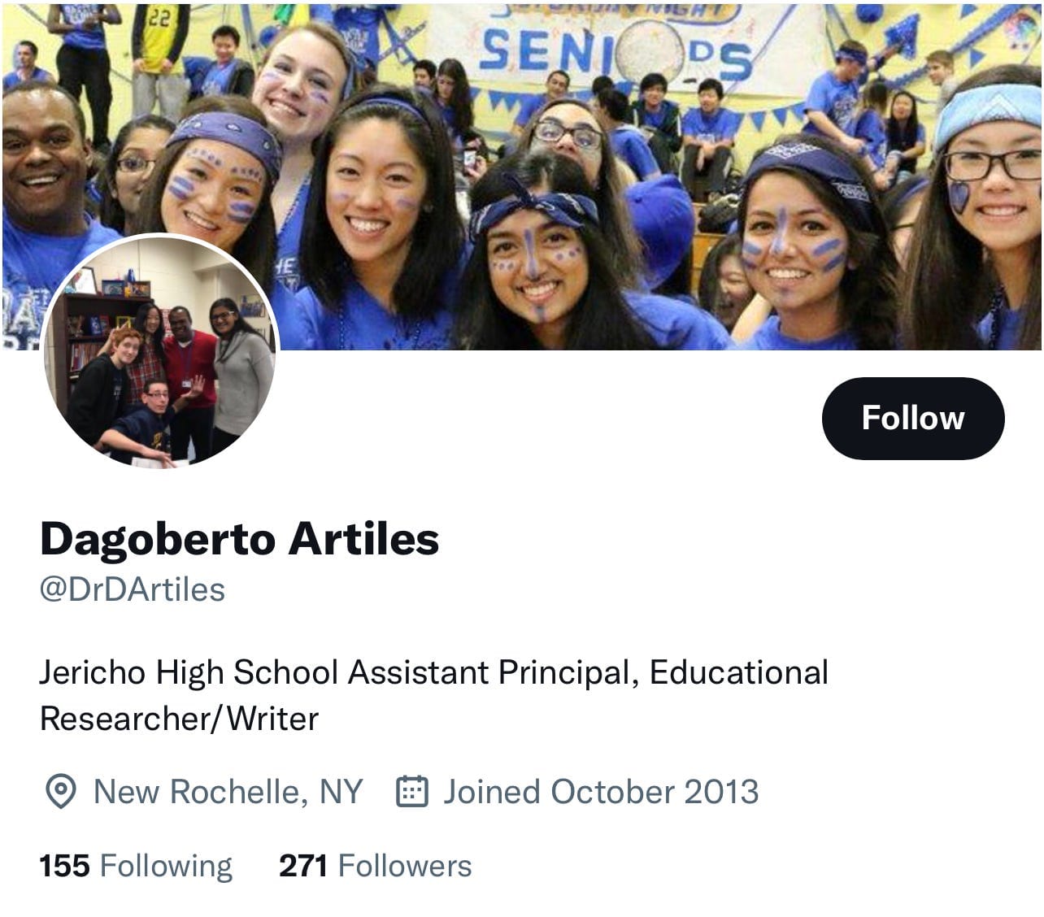Image resolution: width=1044 pixels, height=917 pixels.
Task: Click the Educational Researcher/Writer bio line
Action: [434, 695]
